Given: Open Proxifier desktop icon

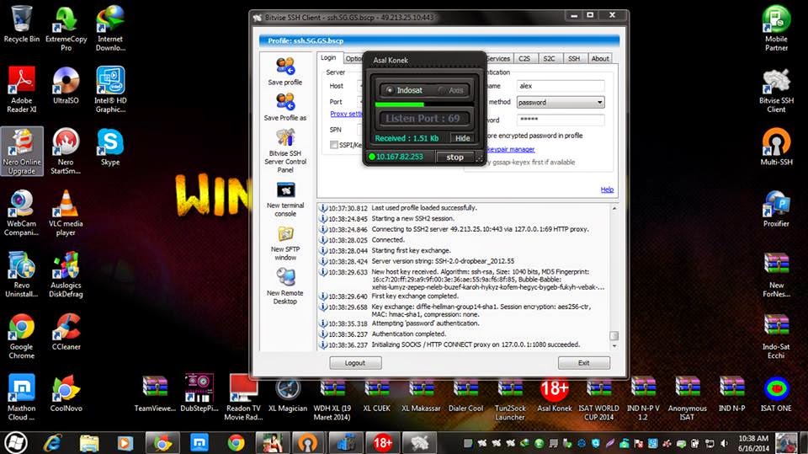Looking at the screenshot, I should point(776,208).
